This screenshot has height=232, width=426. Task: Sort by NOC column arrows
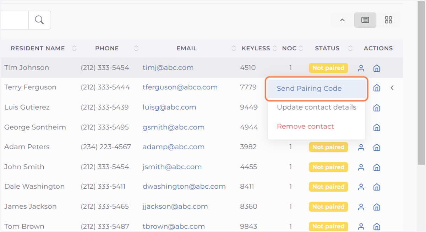301,49
